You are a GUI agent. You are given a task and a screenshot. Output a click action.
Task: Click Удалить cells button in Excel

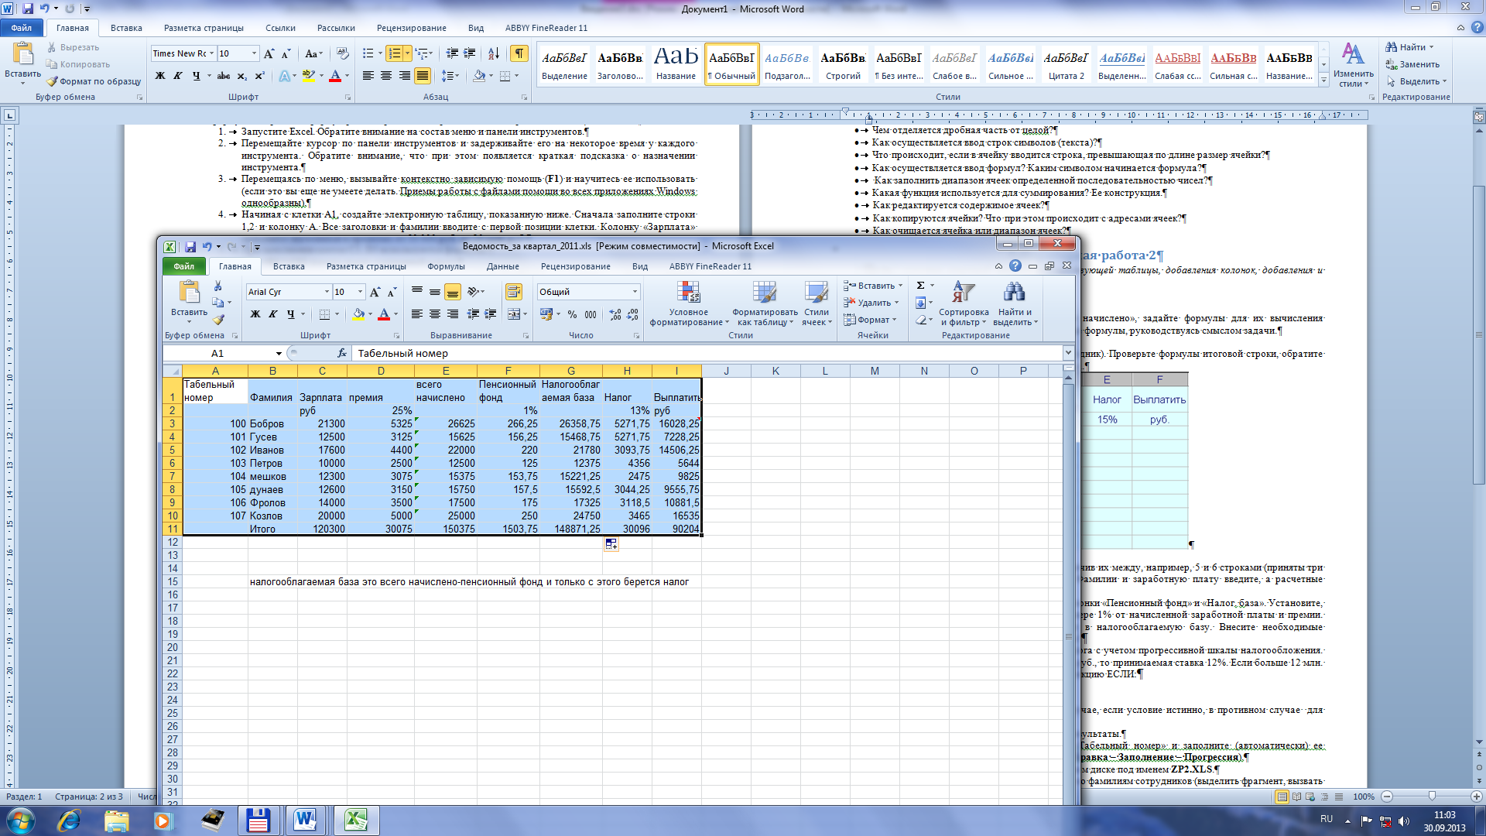click(x=872, y=303)
